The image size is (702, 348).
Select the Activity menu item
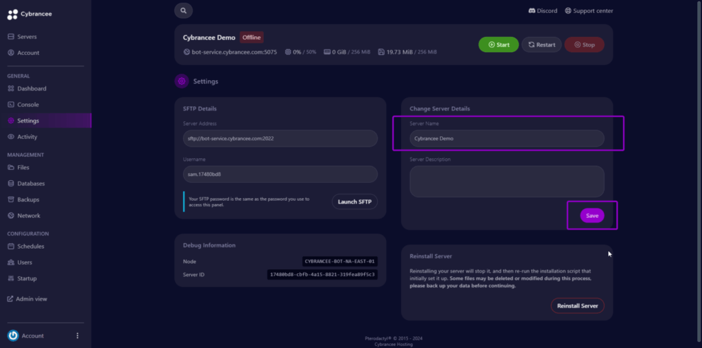click(27, 137)
